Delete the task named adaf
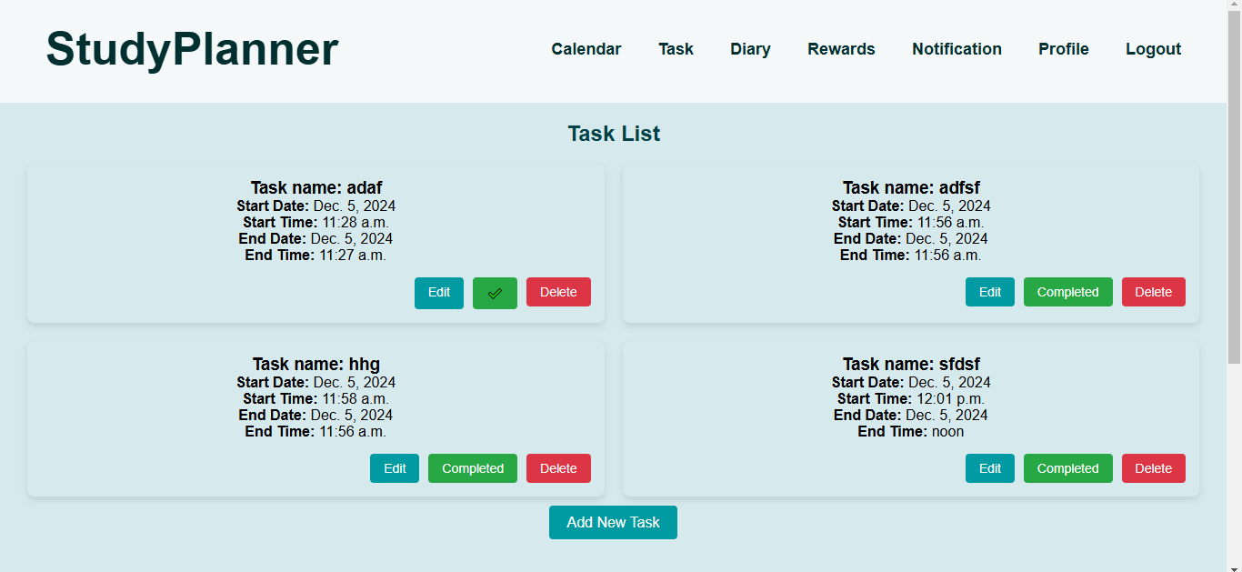The height and width of the screenshot is (572, 1242). point(558,293)
